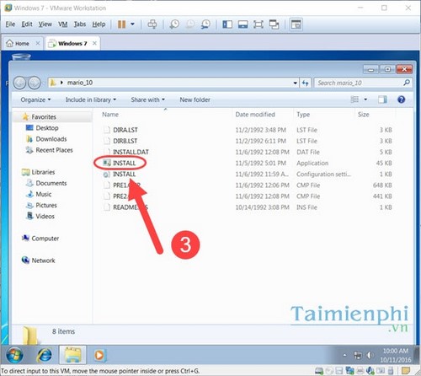
Task: Open the view options dropdown arrow
Action: point(365,99)
